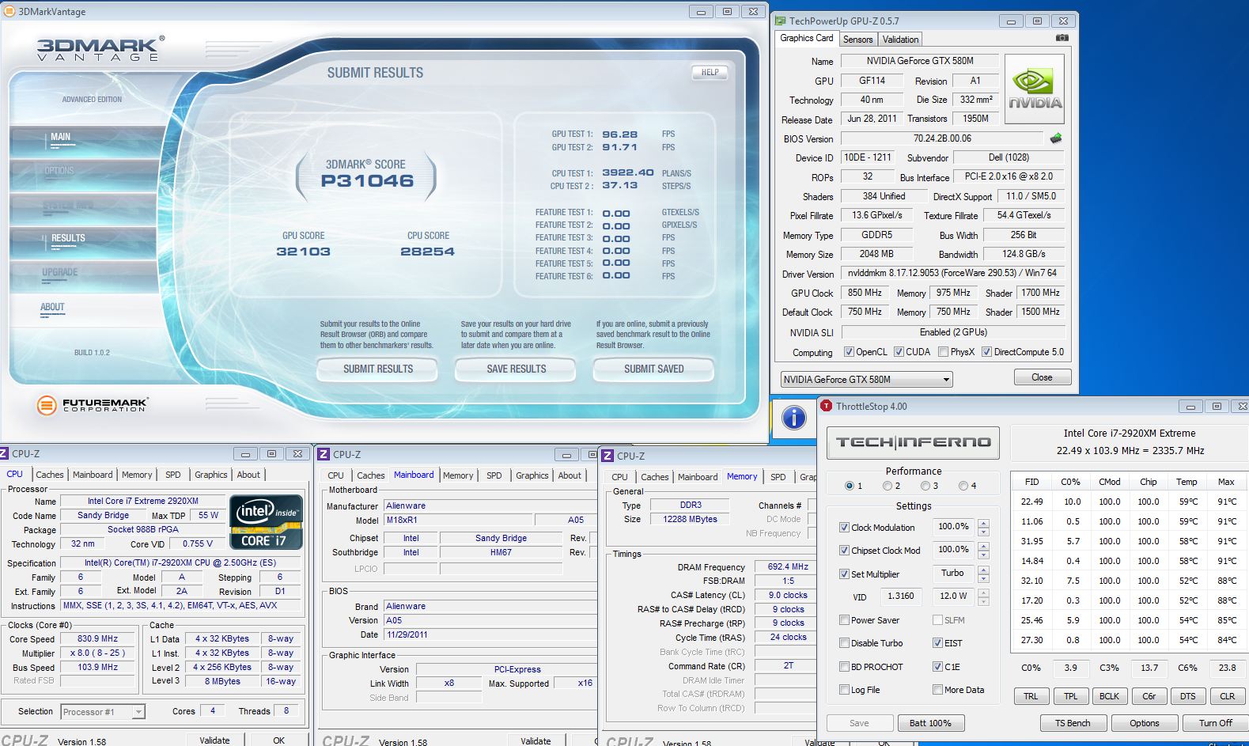Image resolution: width=1249 pixels, height=746 pixels.
Task: Toggle the Set Multiplier checkbox
Action: [x=844, y=574]
